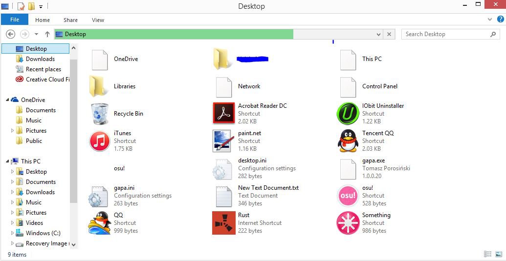Select the Recycle Bin icon
Viewport: 506px width, 261px height.
[99, 114]
